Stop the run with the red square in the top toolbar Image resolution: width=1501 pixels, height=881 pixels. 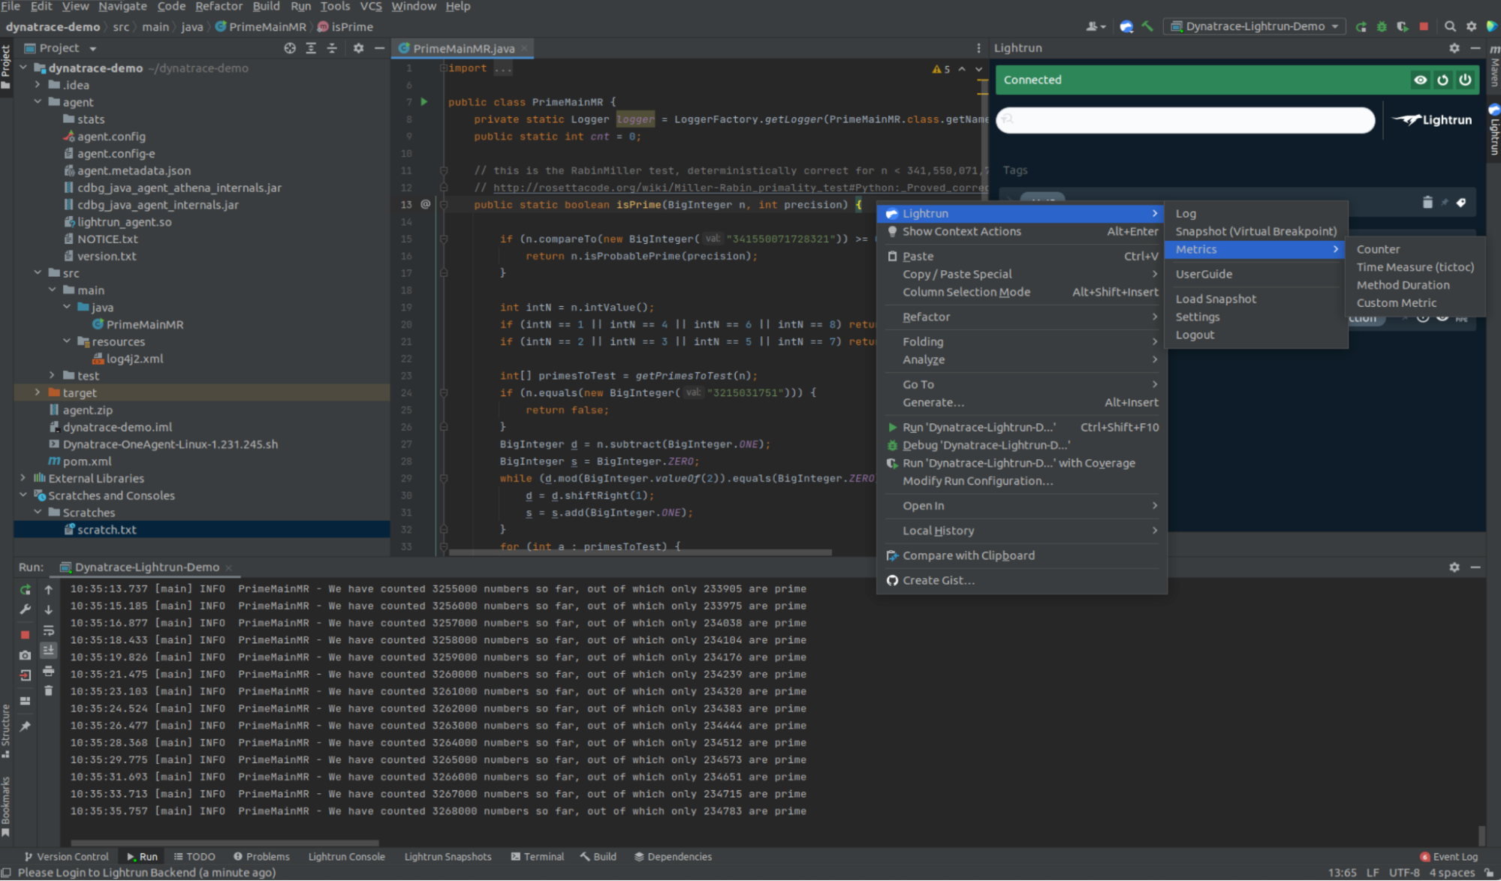(1424, 26)
